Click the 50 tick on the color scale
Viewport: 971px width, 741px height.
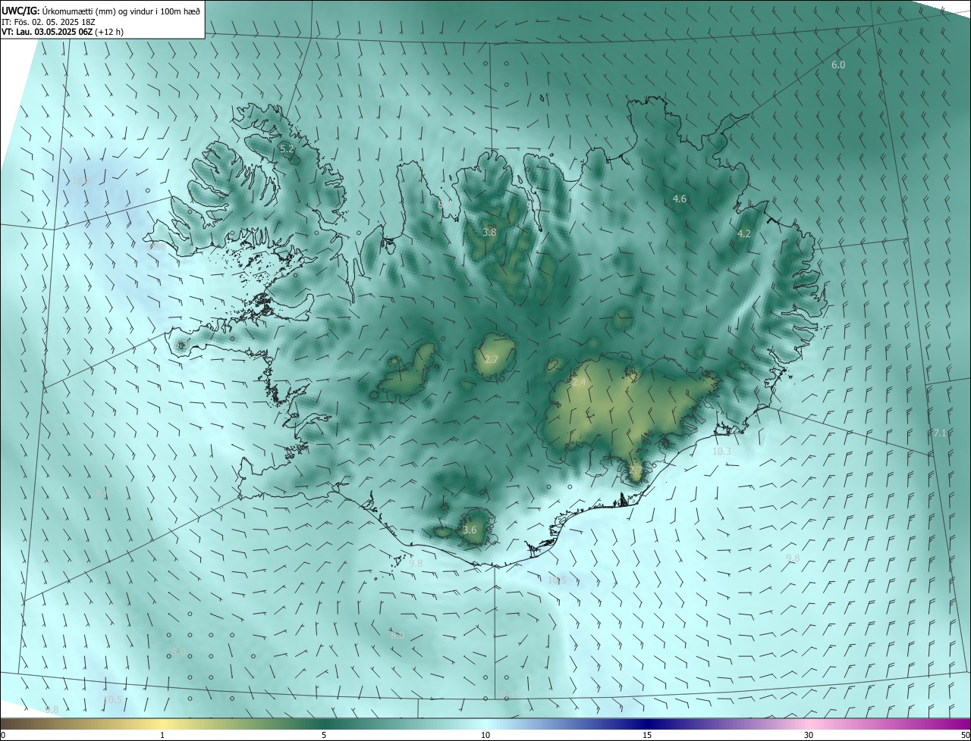pos(965,736)
